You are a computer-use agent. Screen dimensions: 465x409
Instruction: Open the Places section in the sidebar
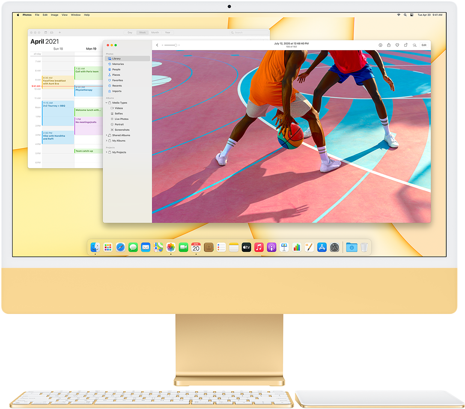(116, 75)
